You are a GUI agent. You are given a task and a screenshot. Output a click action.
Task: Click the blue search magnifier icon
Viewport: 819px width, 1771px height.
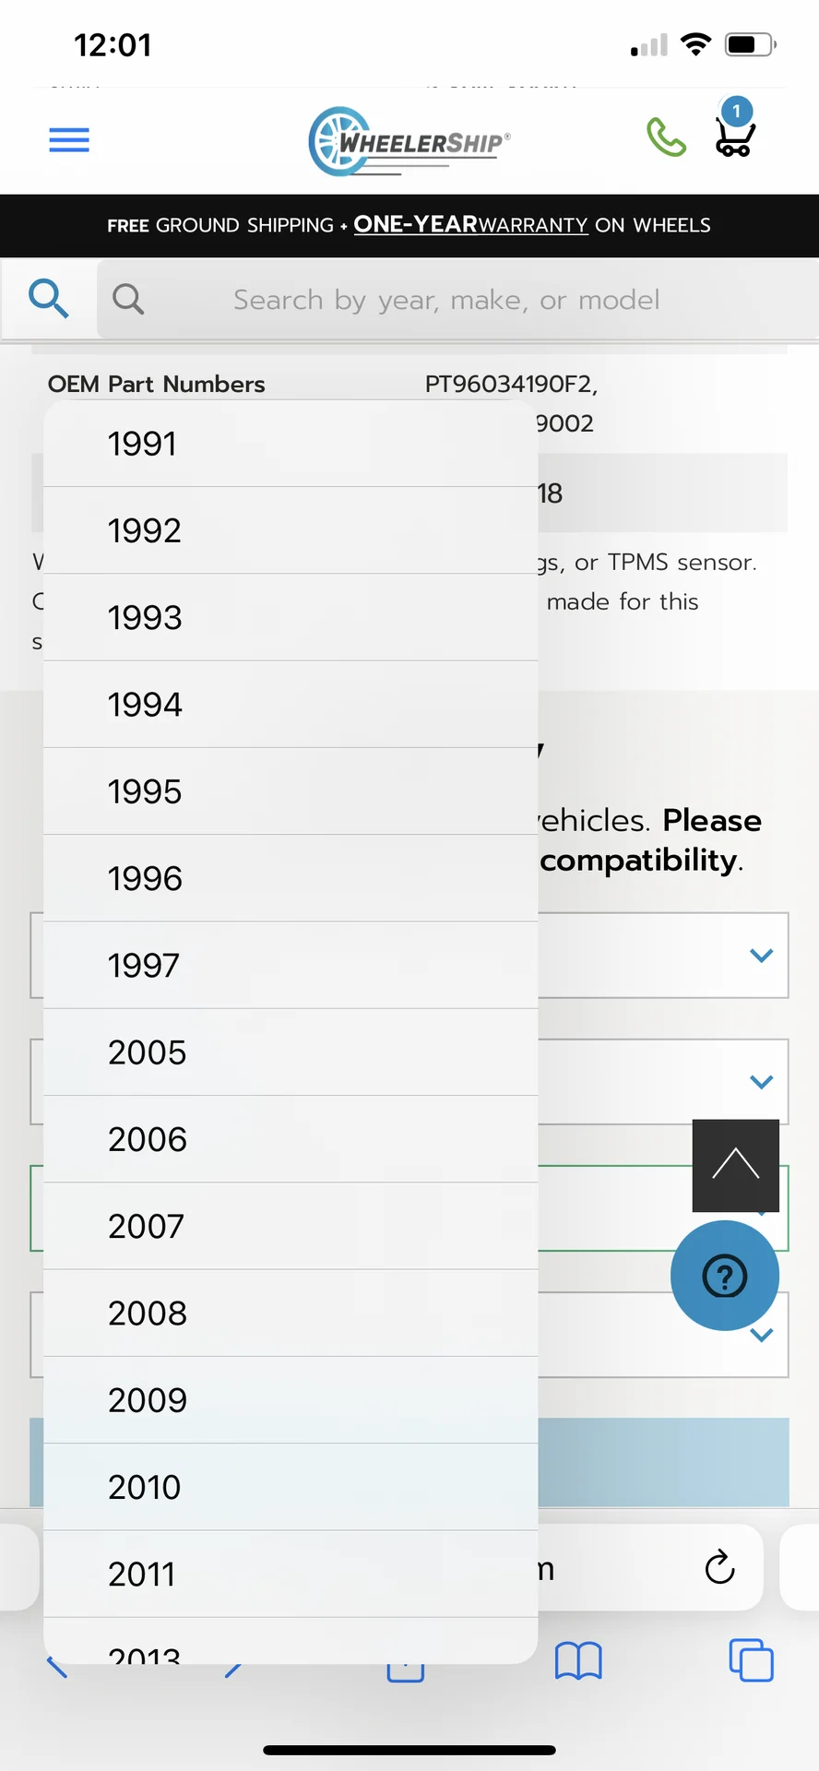(x=48, y=299)
